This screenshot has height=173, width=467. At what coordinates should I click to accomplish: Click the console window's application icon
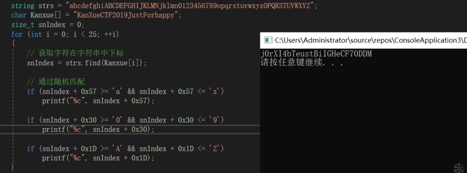[268, 40]
